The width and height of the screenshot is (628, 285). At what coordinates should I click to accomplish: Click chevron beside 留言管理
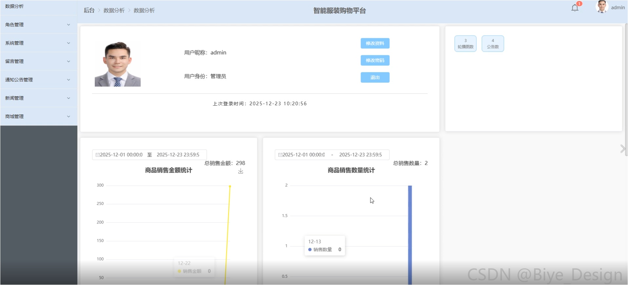point(68,61)
